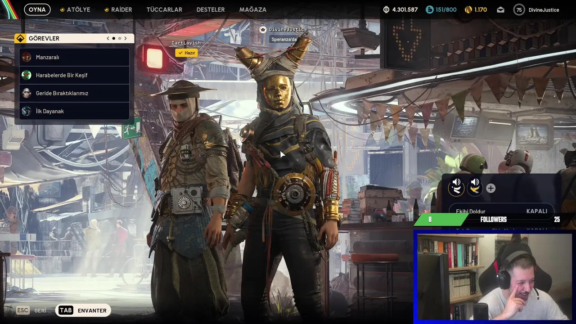
Task: Toggle the Ekibi Doldur squad fill option
Action: [x=501, y=211]
